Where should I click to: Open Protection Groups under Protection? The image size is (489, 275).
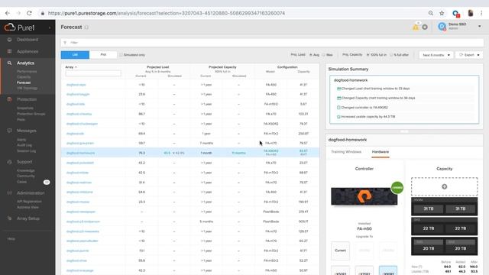coord(31,114)
